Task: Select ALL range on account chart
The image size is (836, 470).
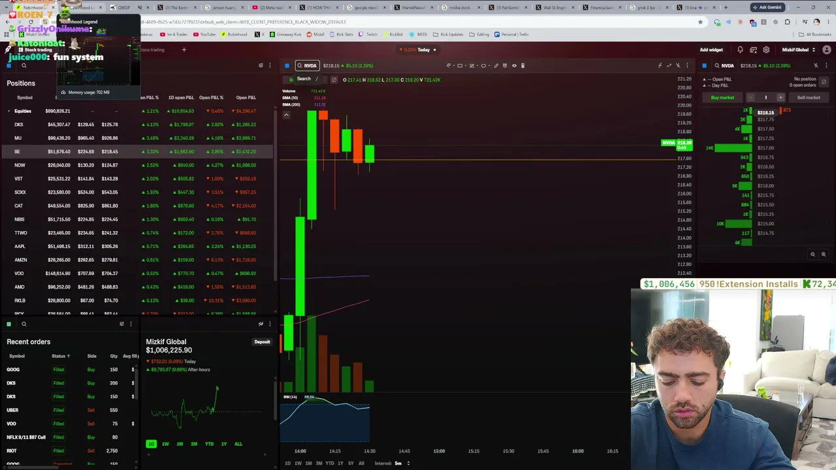Action: coord(238,444)
